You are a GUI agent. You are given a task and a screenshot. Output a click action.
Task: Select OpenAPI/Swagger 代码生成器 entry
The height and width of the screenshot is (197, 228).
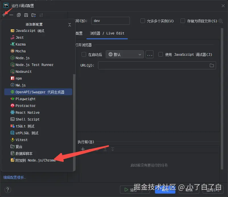(x=38, y=92)
